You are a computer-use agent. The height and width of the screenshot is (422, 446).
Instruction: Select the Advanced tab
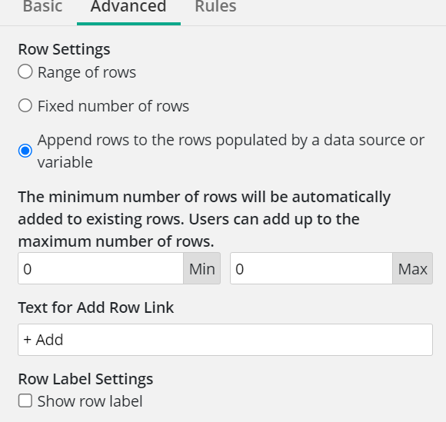tap(128, 7)
